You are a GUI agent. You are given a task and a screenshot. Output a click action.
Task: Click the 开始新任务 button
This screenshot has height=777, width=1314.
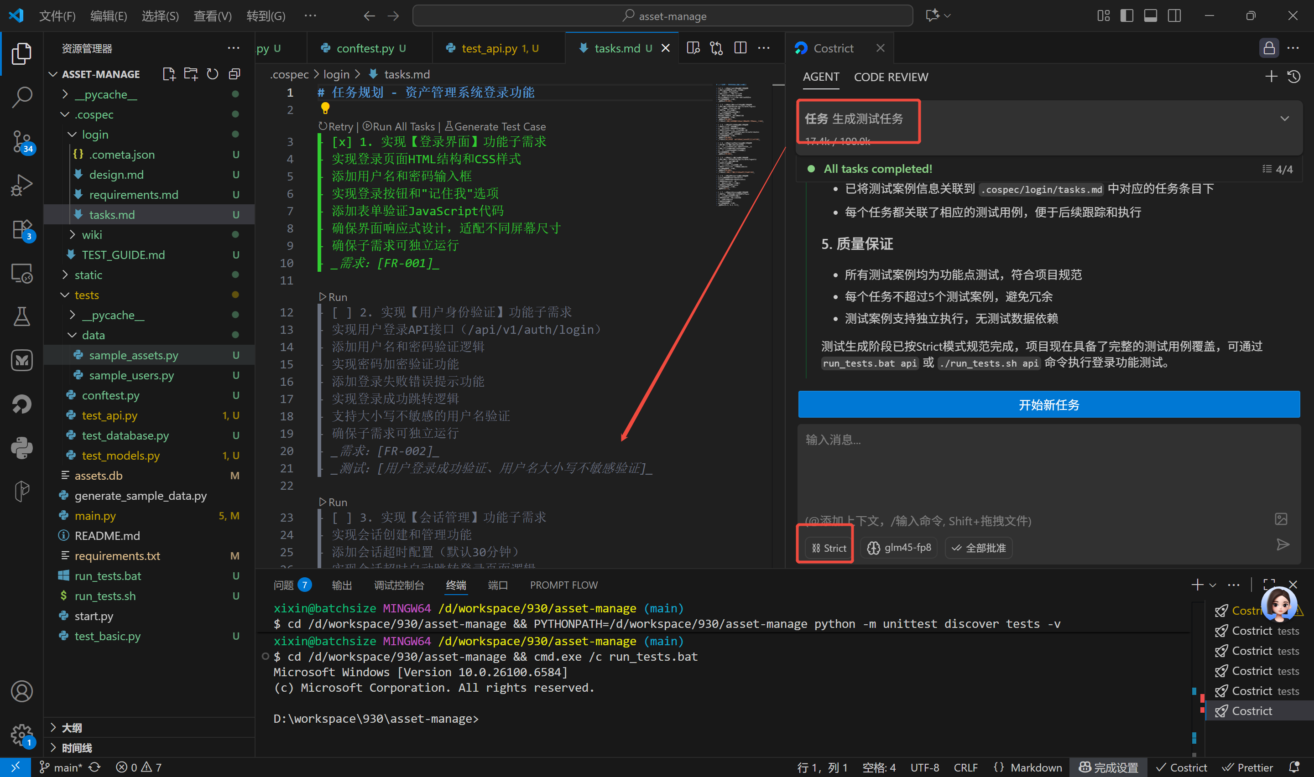1048,405
